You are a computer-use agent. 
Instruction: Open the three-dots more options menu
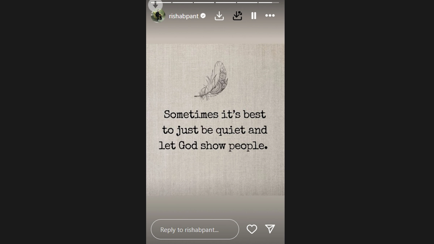[270, 16]
